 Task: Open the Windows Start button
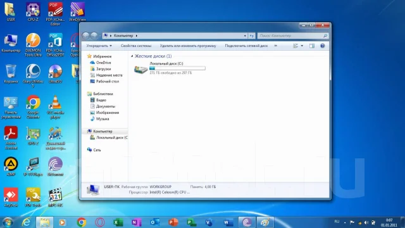(x=8, y=222)
